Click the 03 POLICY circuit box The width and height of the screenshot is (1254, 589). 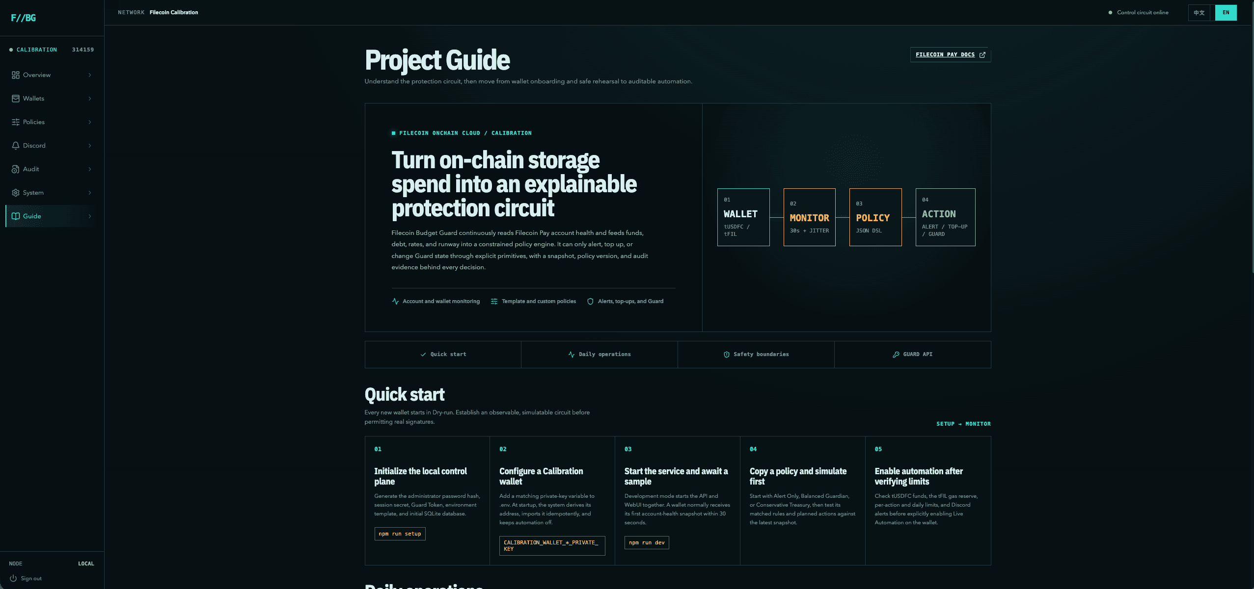[875, 217]
